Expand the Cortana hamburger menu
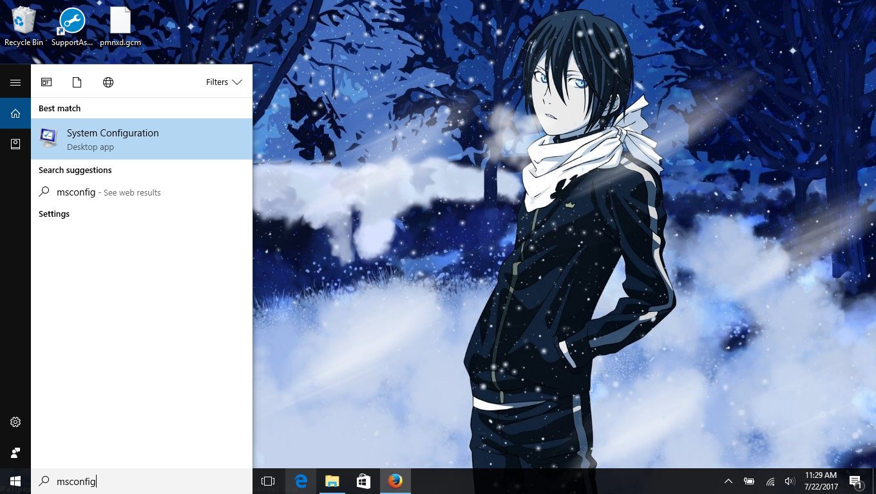Screen dimensions: 876x494 point(15,82)
